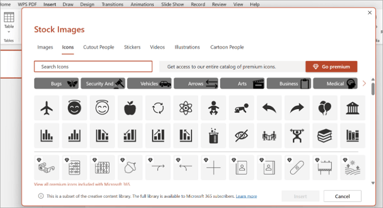The width and height of the screenshot is (383, 208).
Task: Choose the crossed-out eye icon
Action: click(241, 135)
